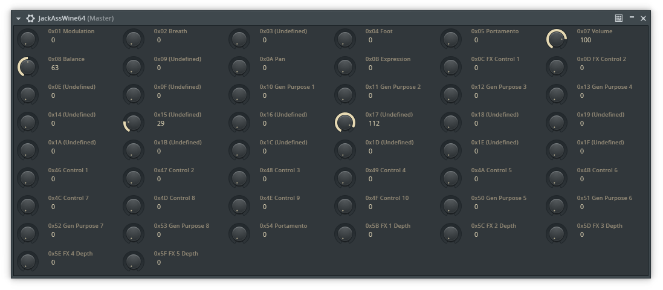Click the 0x4A Control 5 knob

(451, 178)
